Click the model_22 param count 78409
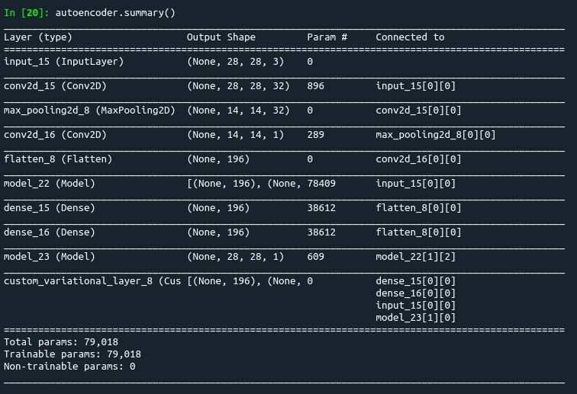Viewport: 577px width, 394px height. pos(321,184)
